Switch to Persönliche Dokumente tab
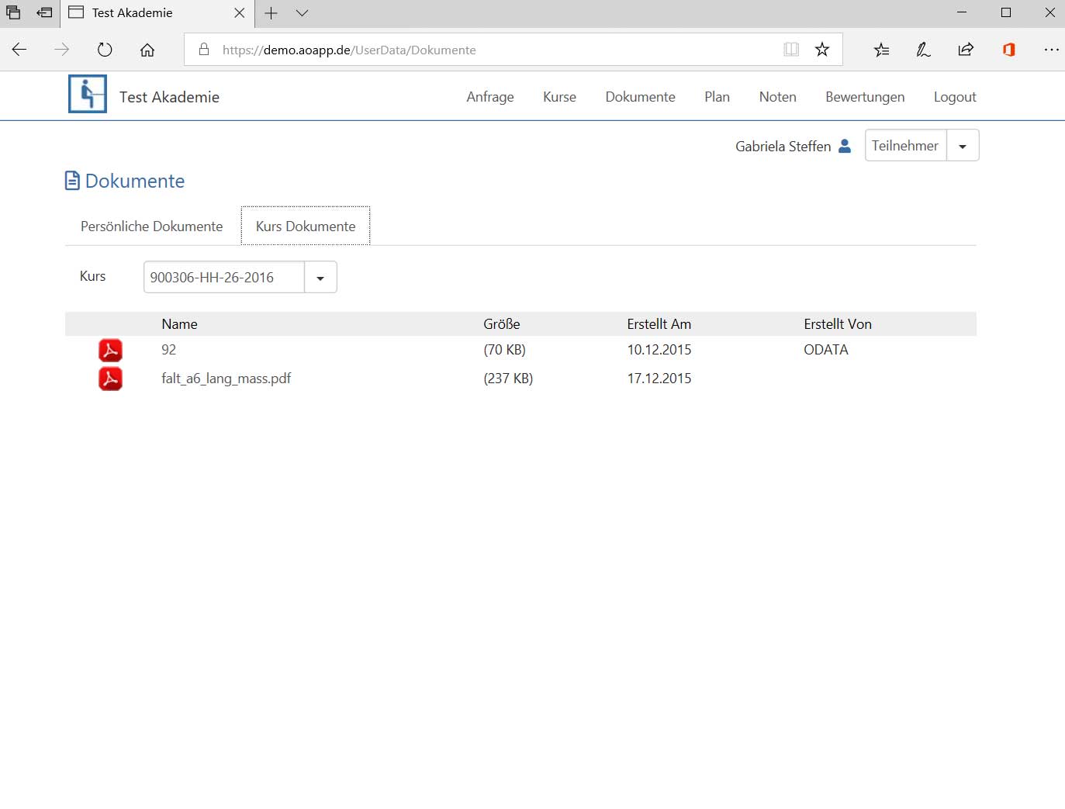The height and width of the screenshot is (809, 1065). coord(151,226)
